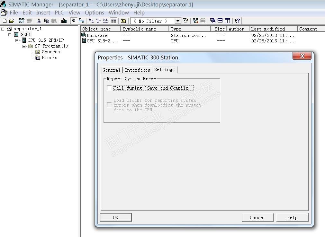
Task: Open the View menu
Action: click(x=74, y=13)
